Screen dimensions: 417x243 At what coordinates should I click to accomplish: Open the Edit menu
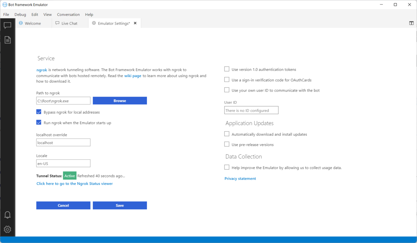point(35,15)
